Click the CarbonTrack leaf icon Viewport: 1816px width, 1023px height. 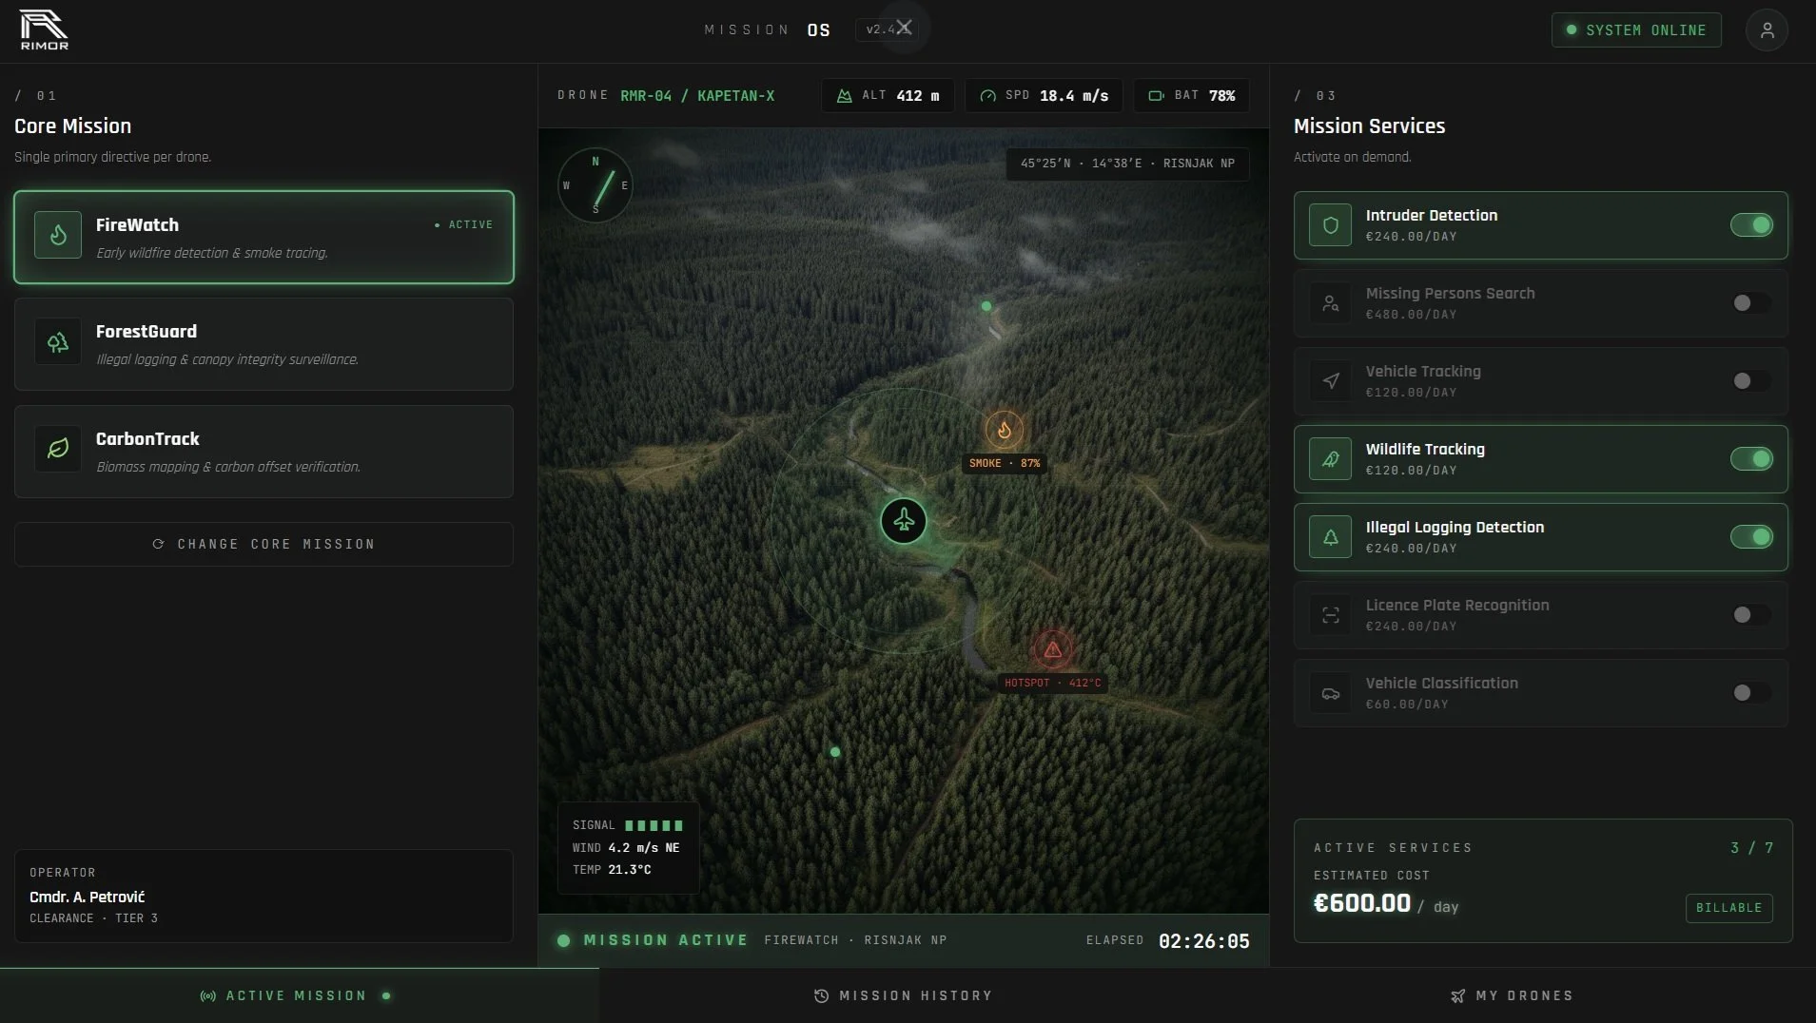[58, 449]
